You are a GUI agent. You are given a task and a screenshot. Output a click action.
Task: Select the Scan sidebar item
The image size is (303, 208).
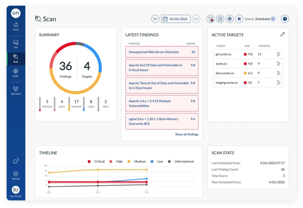16,59
